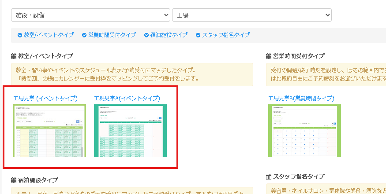Click the chevron icon before 宿泊施設タイプ link
Viewport: 386px width, 194px height.
click(x=147, y=35)
